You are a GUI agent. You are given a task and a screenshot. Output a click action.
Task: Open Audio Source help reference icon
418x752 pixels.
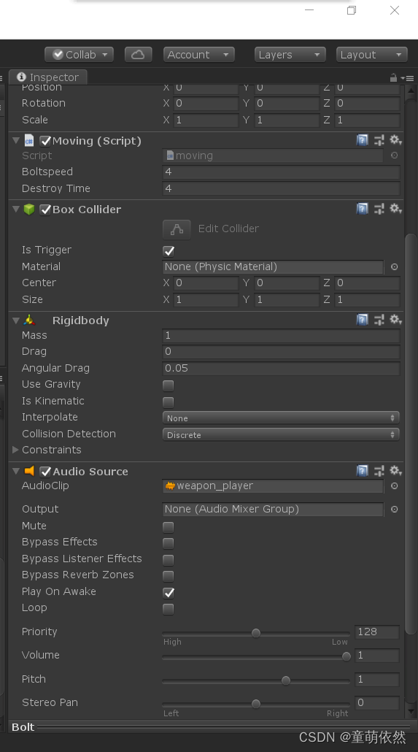[363, 471]
